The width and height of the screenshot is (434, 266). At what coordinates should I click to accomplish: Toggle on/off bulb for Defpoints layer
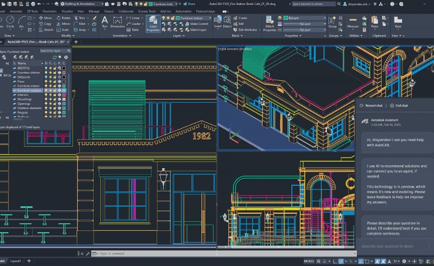(x=46, y=77)
